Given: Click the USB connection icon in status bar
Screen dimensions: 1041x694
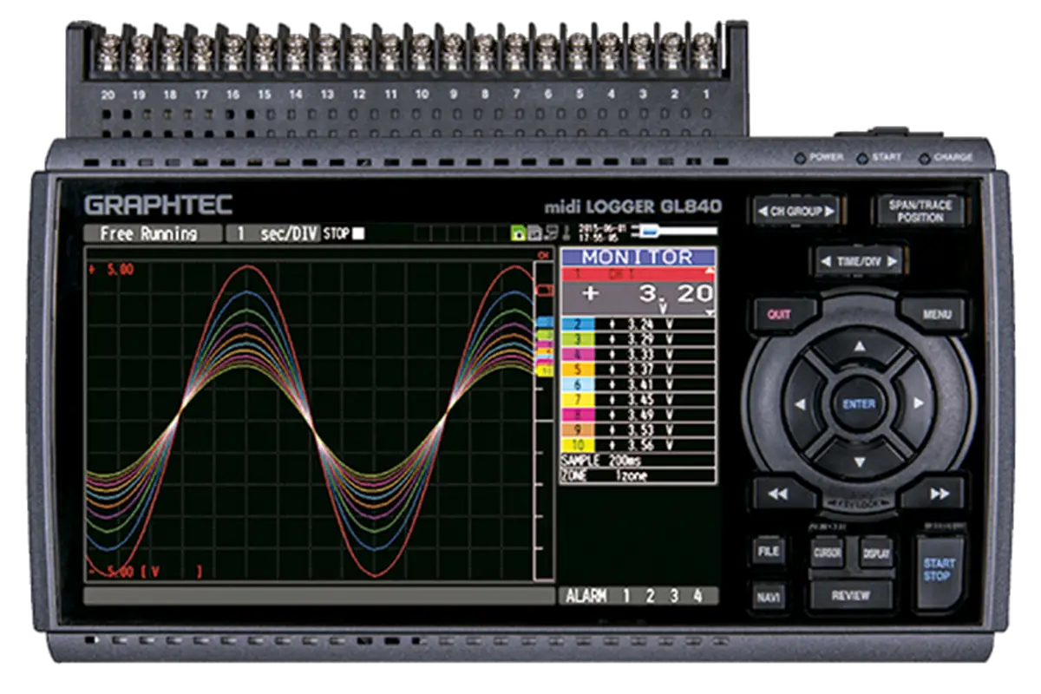Looking at the screenshot, I should (x=552, y=232).
